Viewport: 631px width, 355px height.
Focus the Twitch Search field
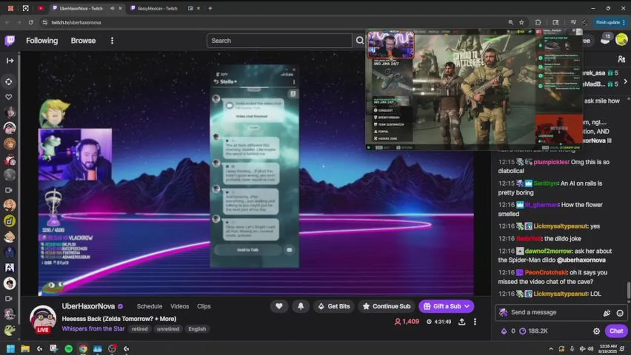click(x=279, y=40)
